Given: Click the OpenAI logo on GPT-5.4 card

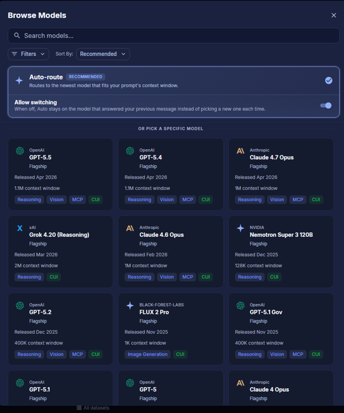Looking at the screenshot, I should tap(130, 151).
